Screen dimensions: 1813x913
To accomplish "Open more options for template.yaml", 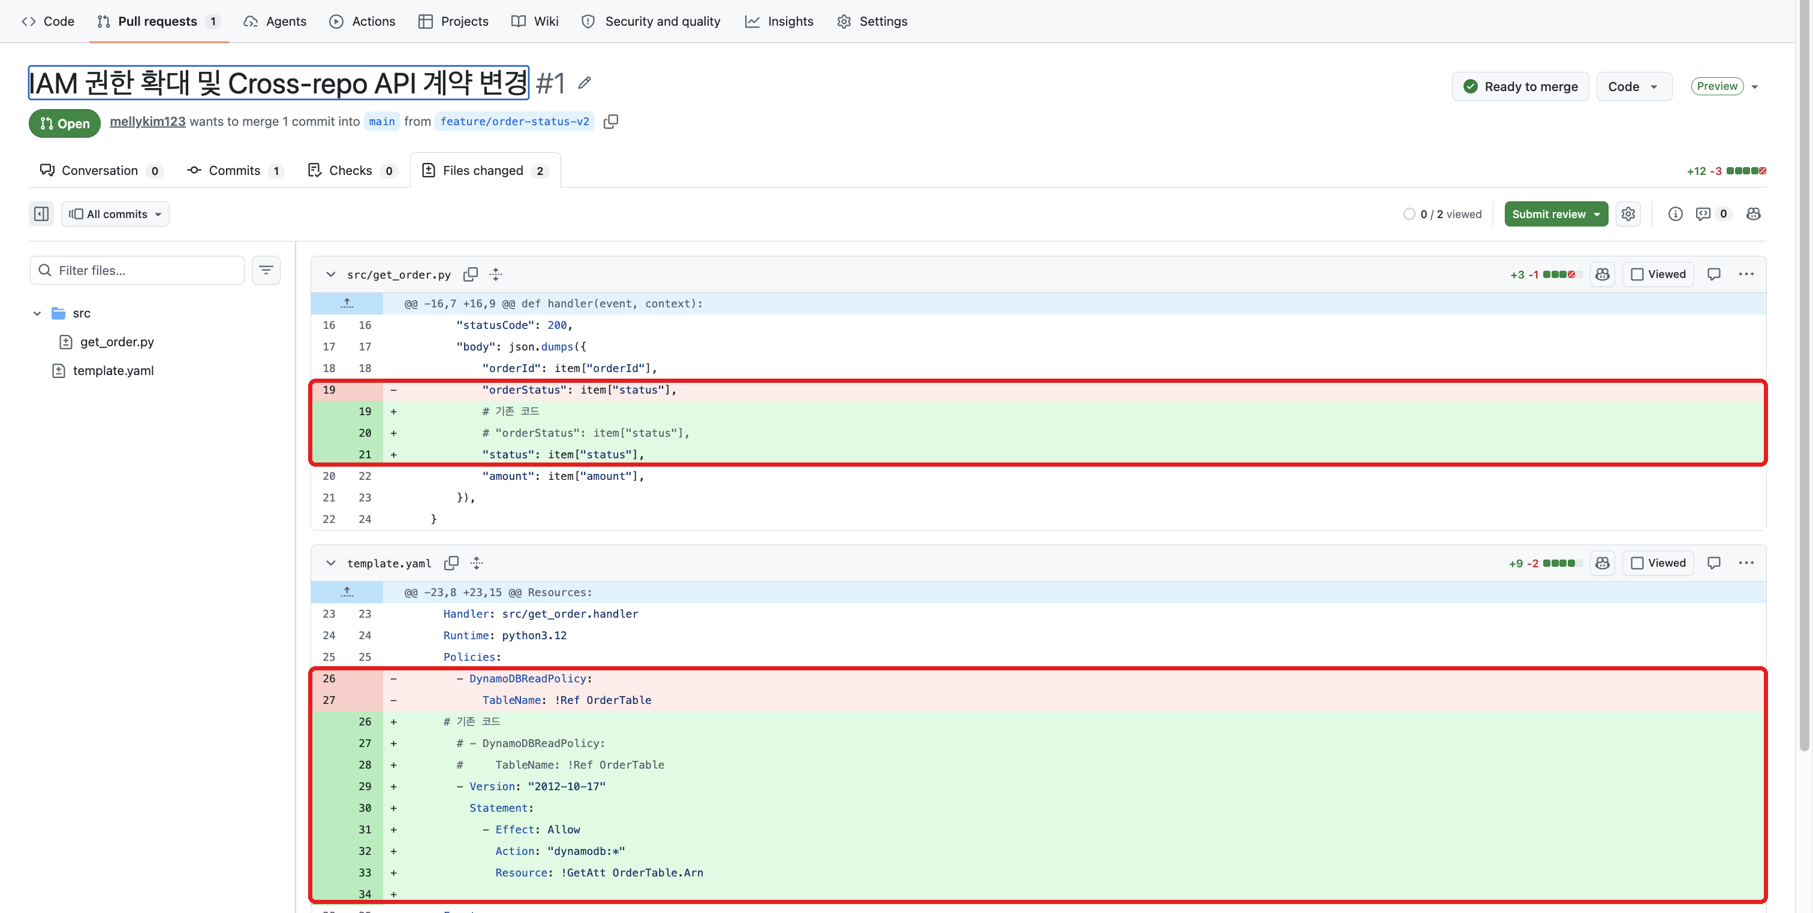I will (1746, 563).
